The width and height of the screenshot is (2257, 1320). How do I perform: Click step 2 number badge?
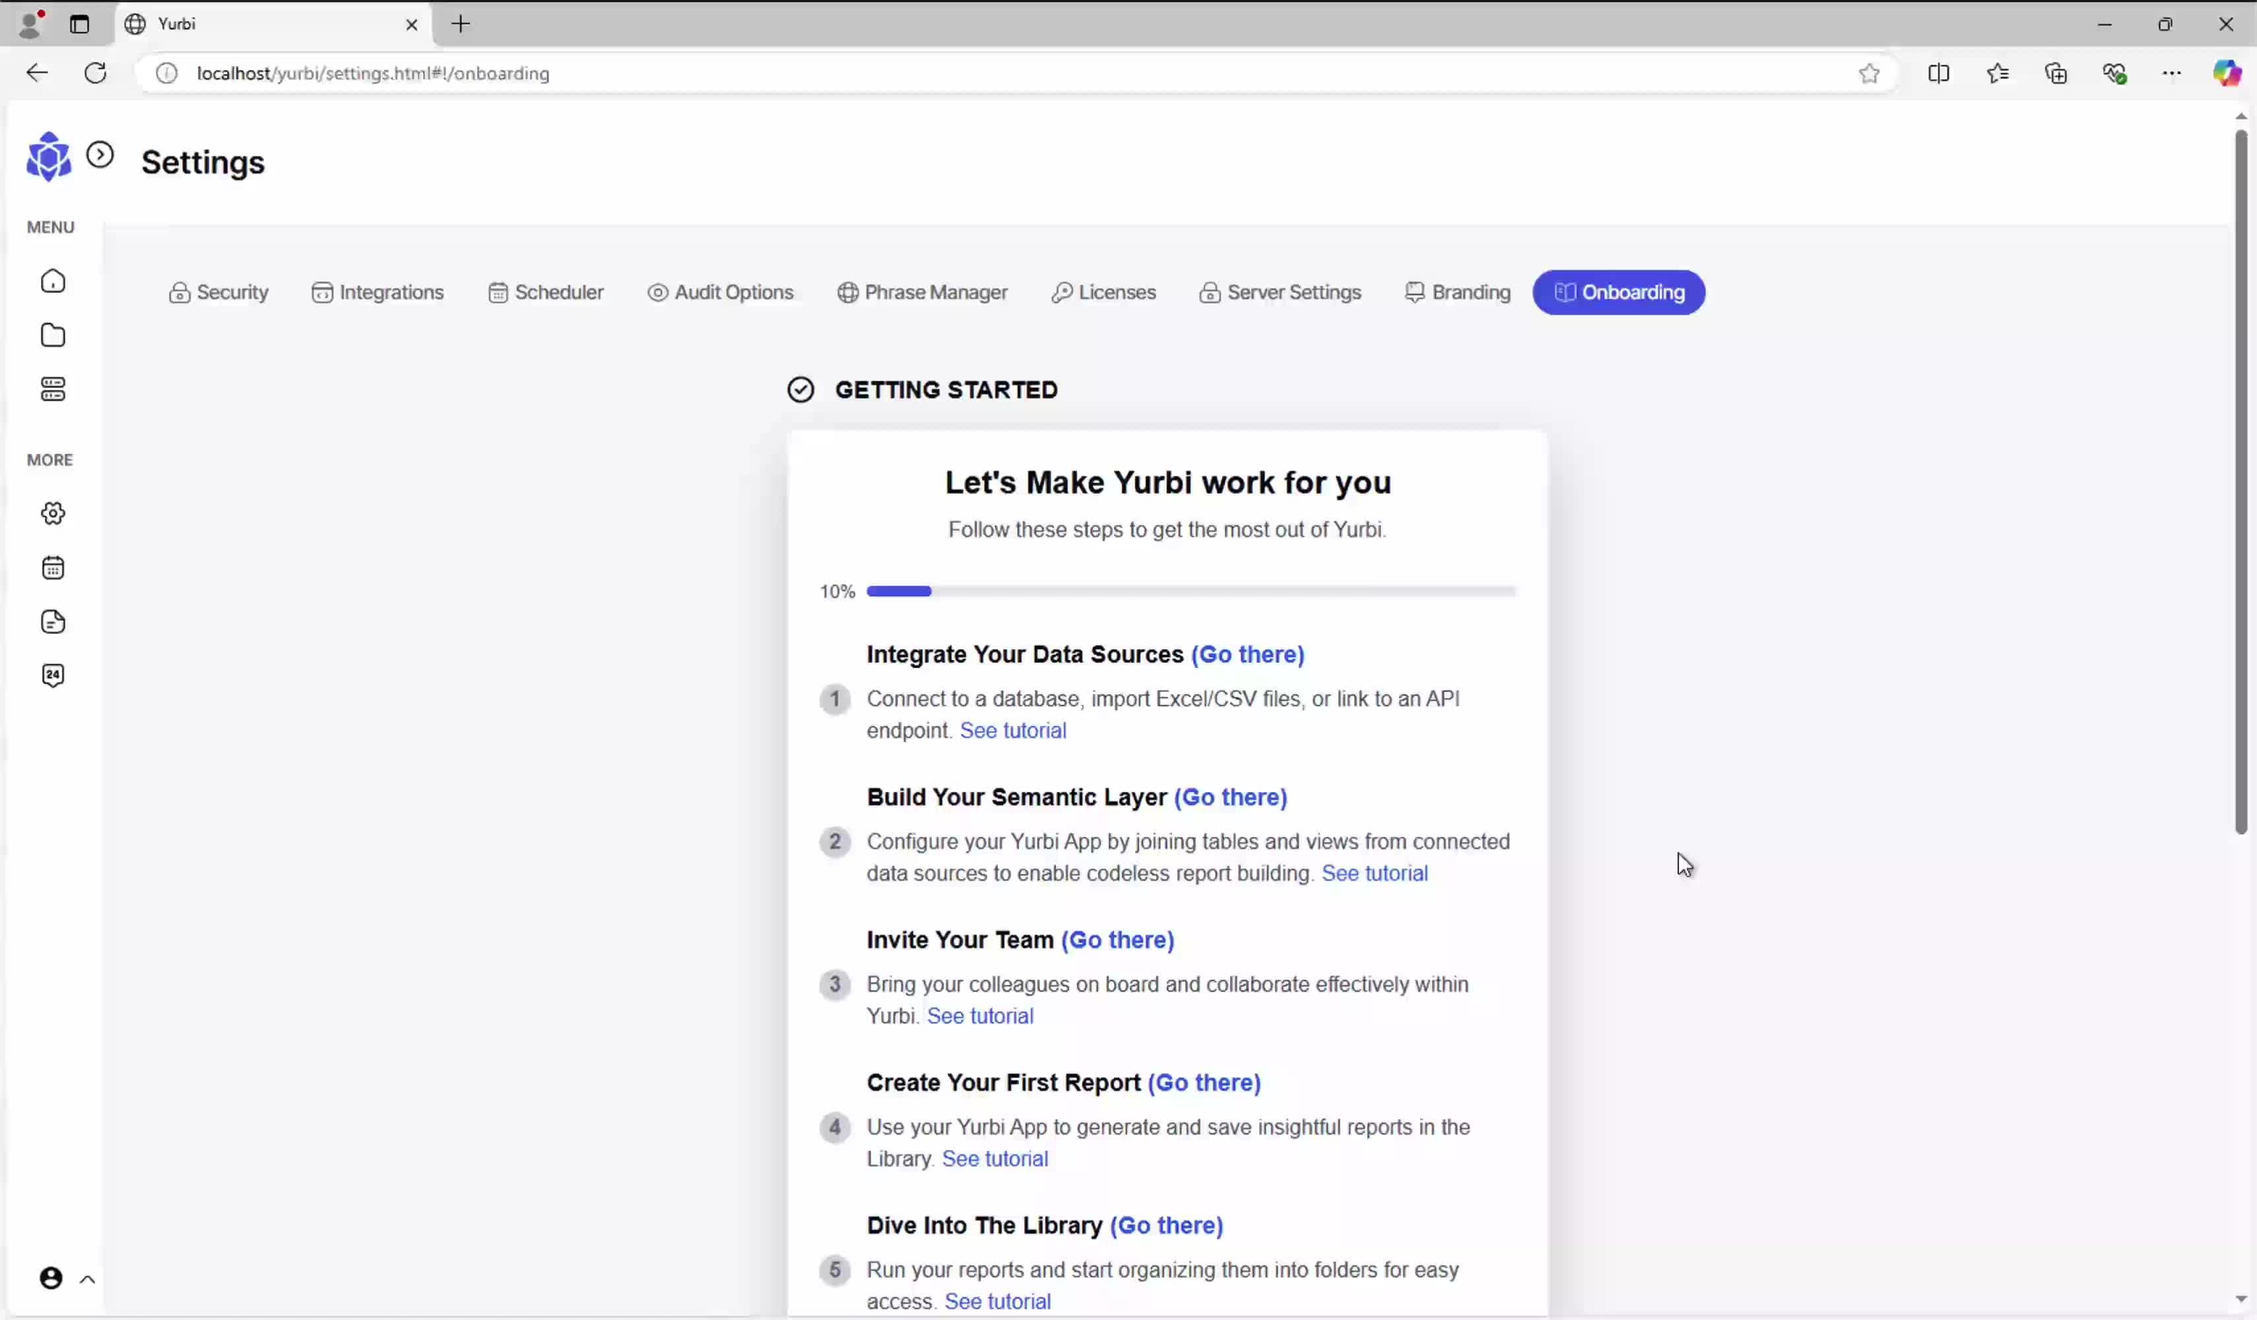point(835,841)
